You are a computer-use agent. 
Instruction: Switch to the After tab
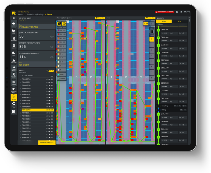click(x=179, y=21)
